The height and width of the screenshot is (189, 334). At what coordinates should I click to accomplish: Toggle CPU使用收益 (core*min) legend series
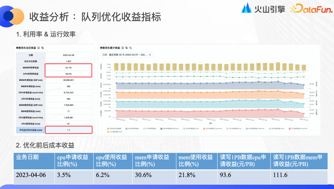pos(298,128)
